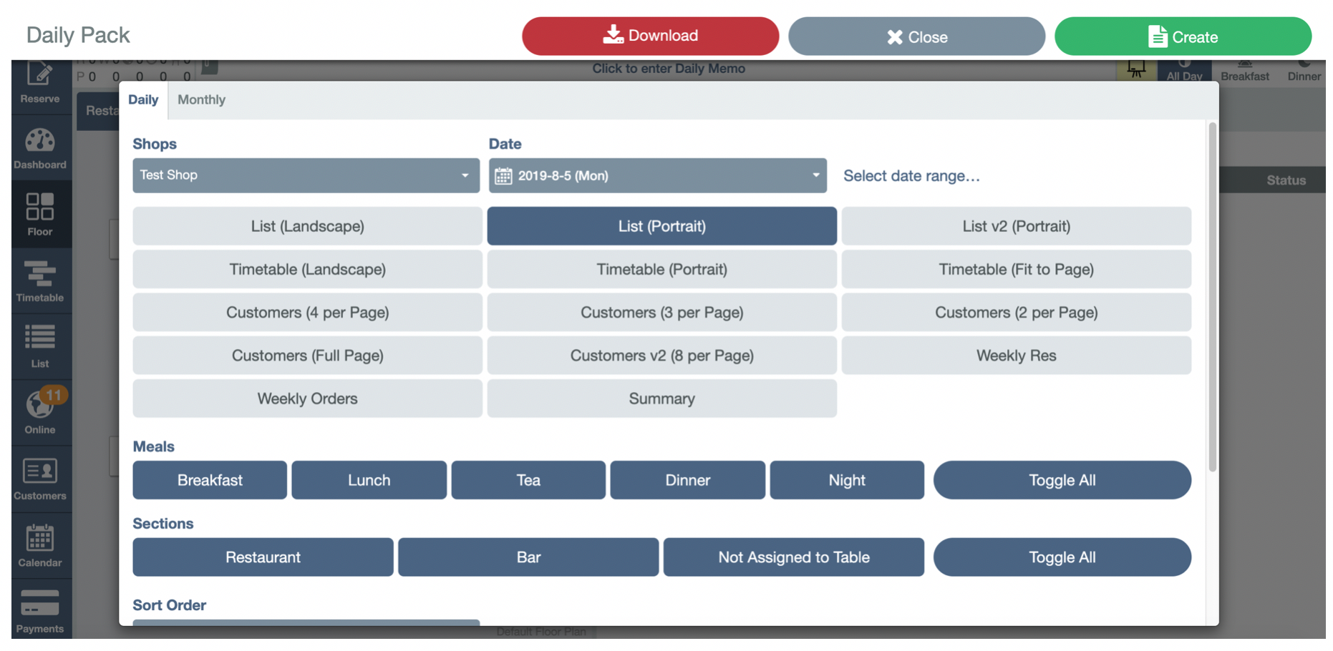Select Timetable (Fit to Page) report
This screenshot has height=651, width=1333.
click(x=1016, y=269)
